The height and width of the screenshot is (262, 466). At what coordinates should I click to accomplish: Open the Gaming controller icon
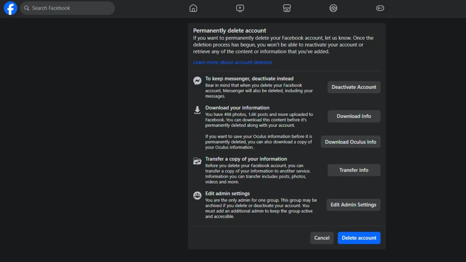point(380,8)
